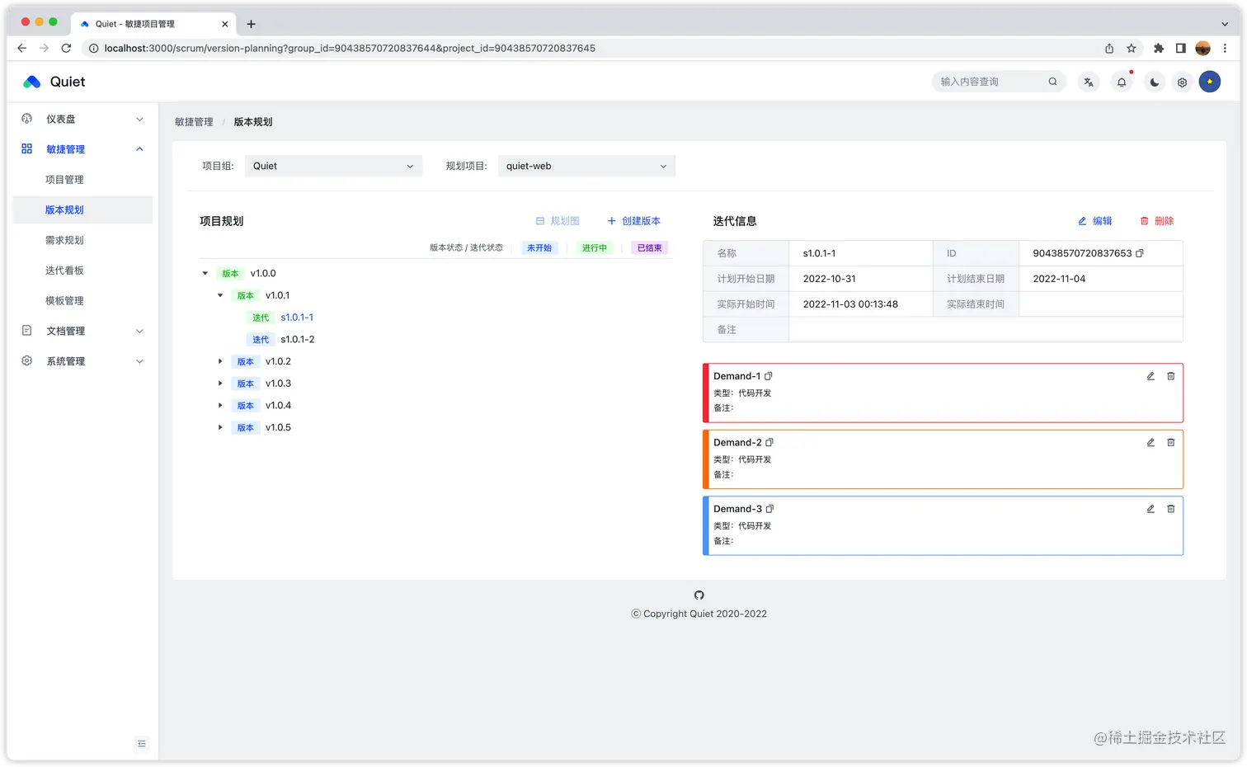Copy the Demand-1 title
Screen dimensions: 1247x767
coord(769,376)
